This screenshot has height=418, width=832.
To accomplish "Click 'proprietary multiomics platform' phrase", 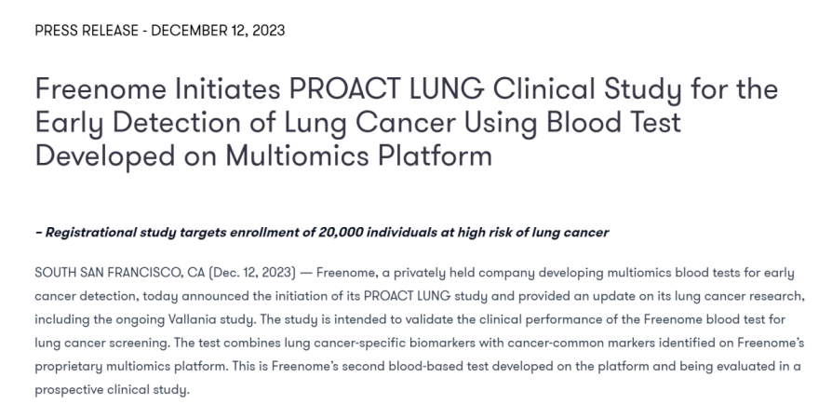I will [131, 366].
